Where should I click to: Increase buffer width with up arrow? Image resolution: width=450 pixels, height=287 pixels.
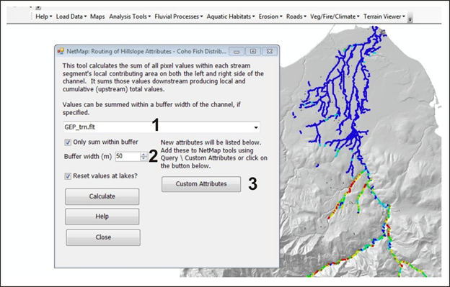144,154
